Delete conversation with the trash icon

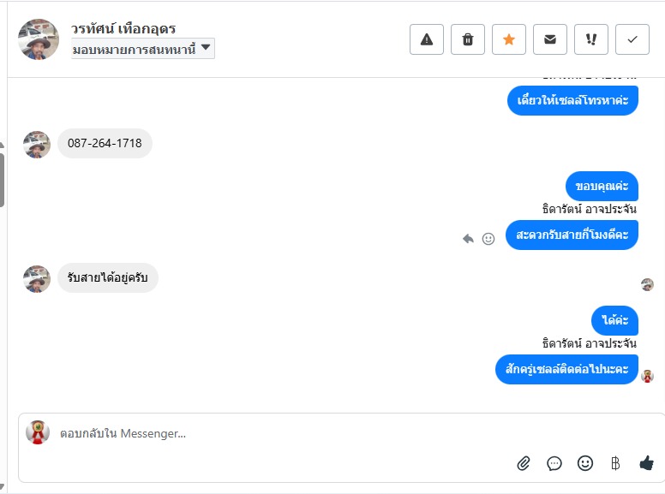[x=468, y=39]
